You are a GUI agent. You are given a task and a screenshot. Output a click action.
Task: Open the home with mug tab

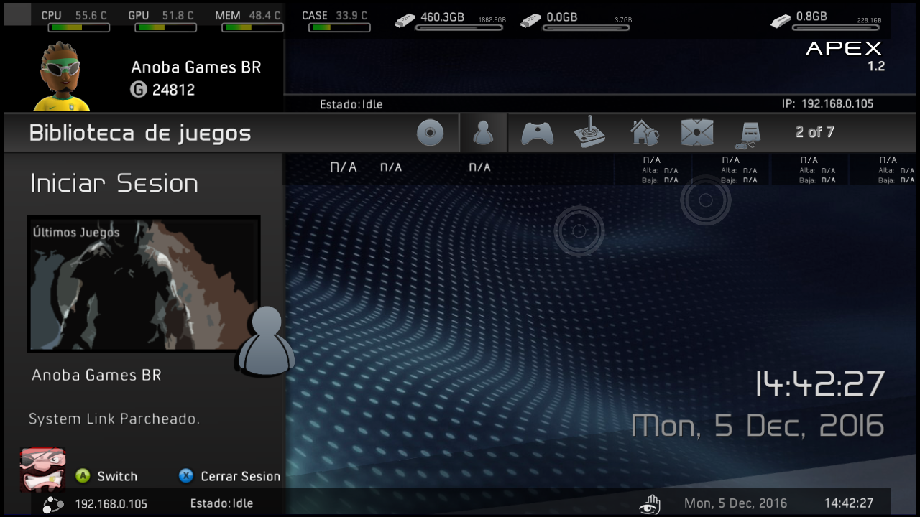(644, 133)
